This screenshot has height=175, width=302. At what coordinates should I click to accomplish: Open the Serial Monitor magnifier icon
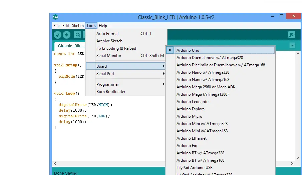click(x=292, y=35)
